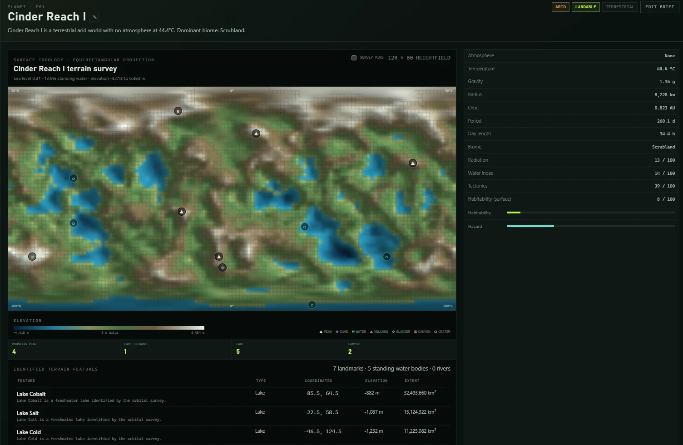The height and width of the screenshot is (445, 683).
Task: Click the ELEVATION column header in the table
Action: pyautogui.click(x=376, y=381)
